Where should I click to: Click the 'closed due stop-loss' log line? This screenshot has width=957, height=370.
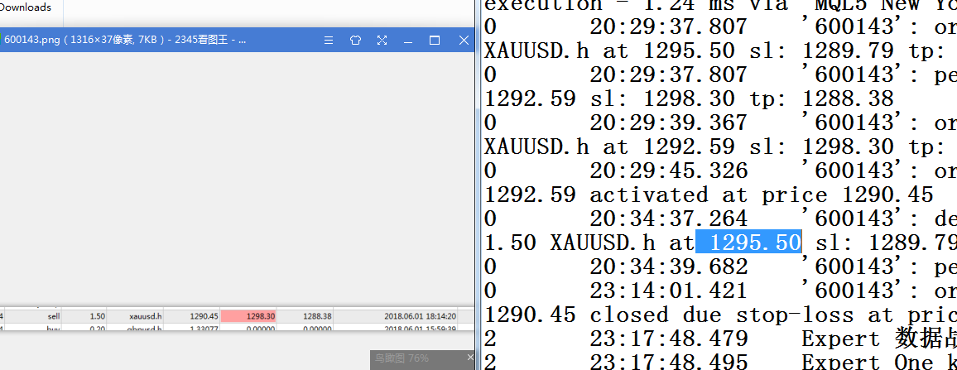[x=720, y=315]
